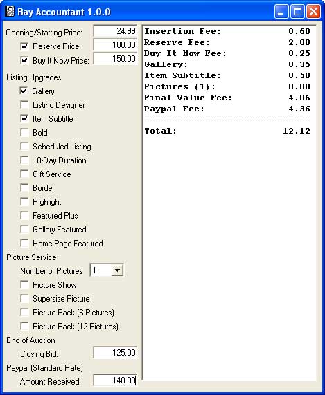Minimize the Bay Accountant window
This screenshot has height=395, width=325.
(x=281, y=12)
